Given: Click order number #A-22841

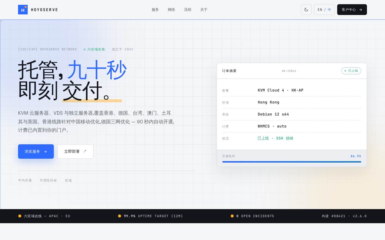Looking at the screenshot, I should 289,71.
